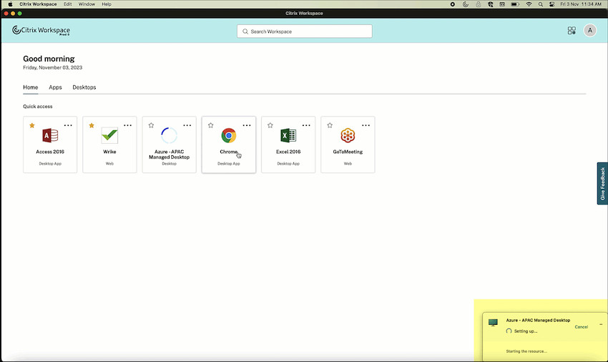Click the Chrome app icon
This screenshot has width=608, height=362.
(x=229, y=135)
